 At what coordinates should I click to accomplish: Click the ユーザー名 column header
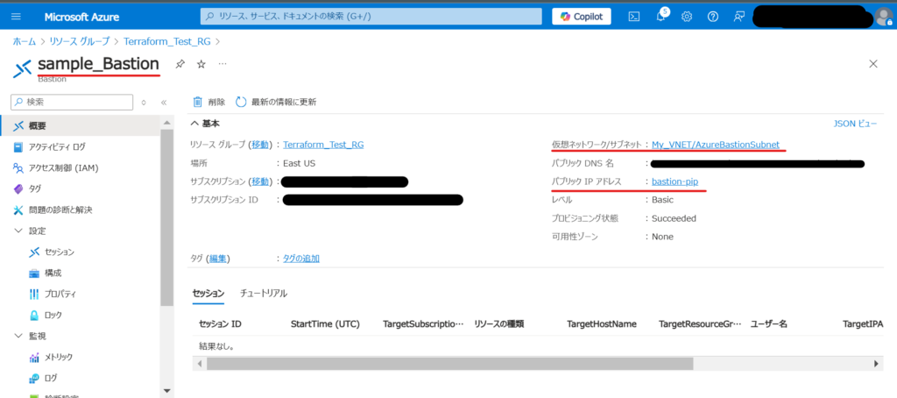pyautogui.click(x=769, y=324)
